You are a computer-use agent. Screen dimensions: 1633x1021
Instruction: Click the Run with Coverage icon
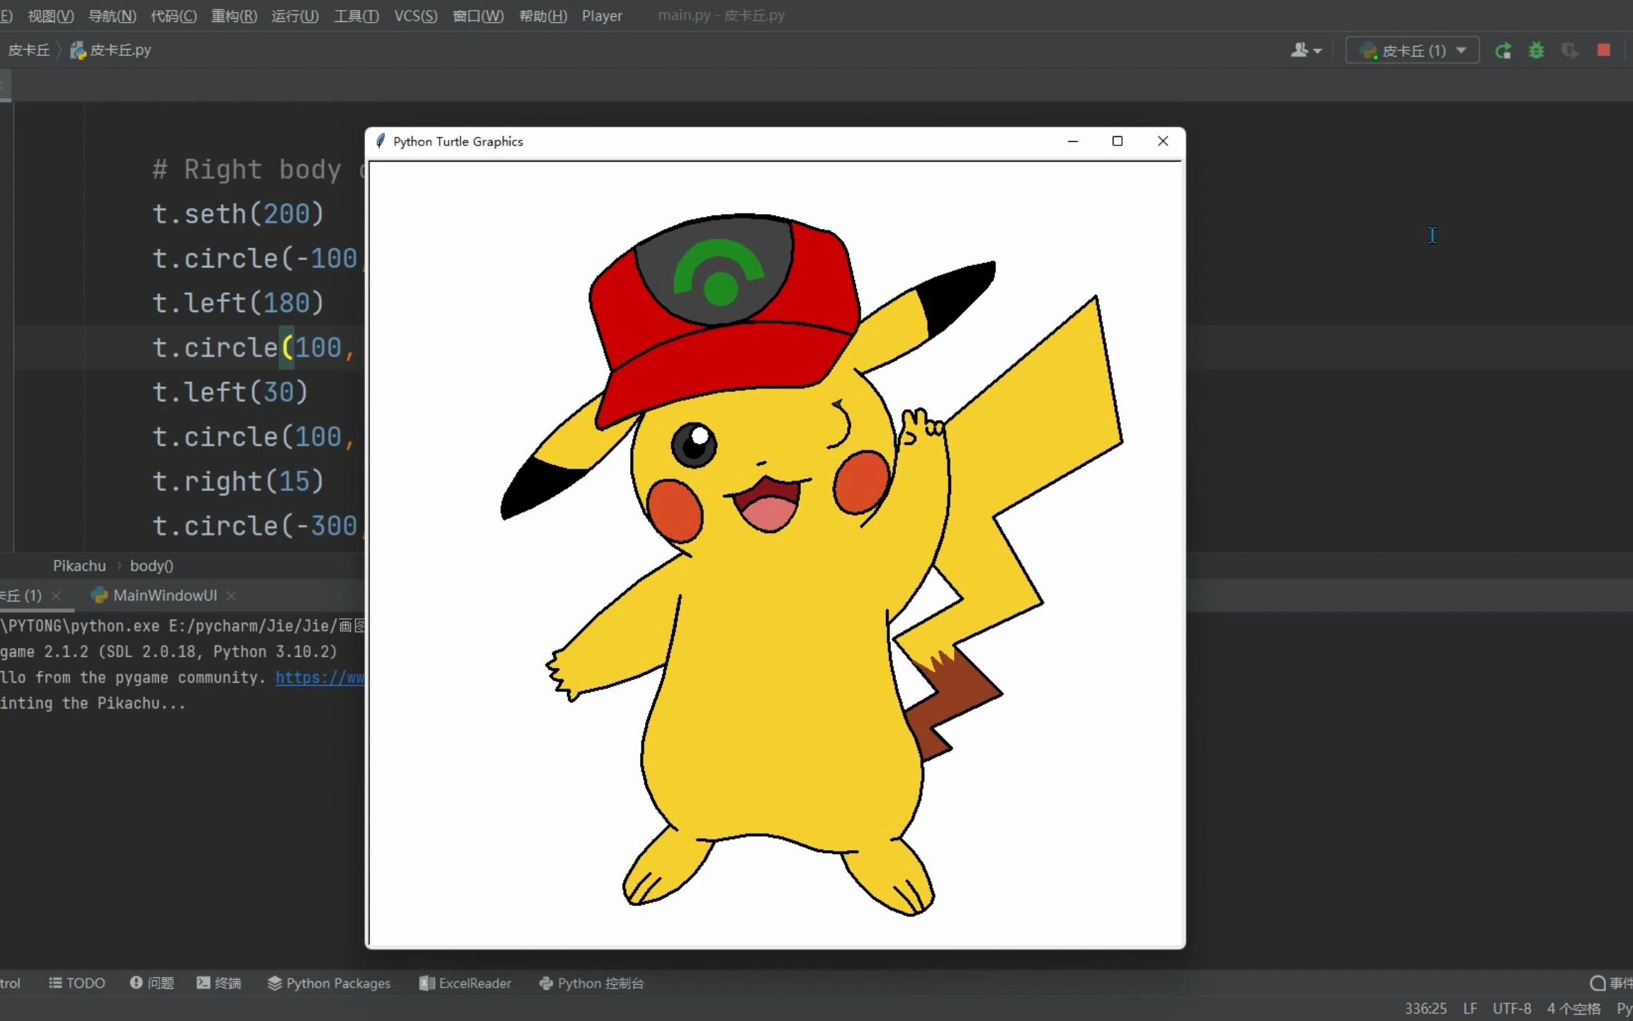pos(1569,50)
